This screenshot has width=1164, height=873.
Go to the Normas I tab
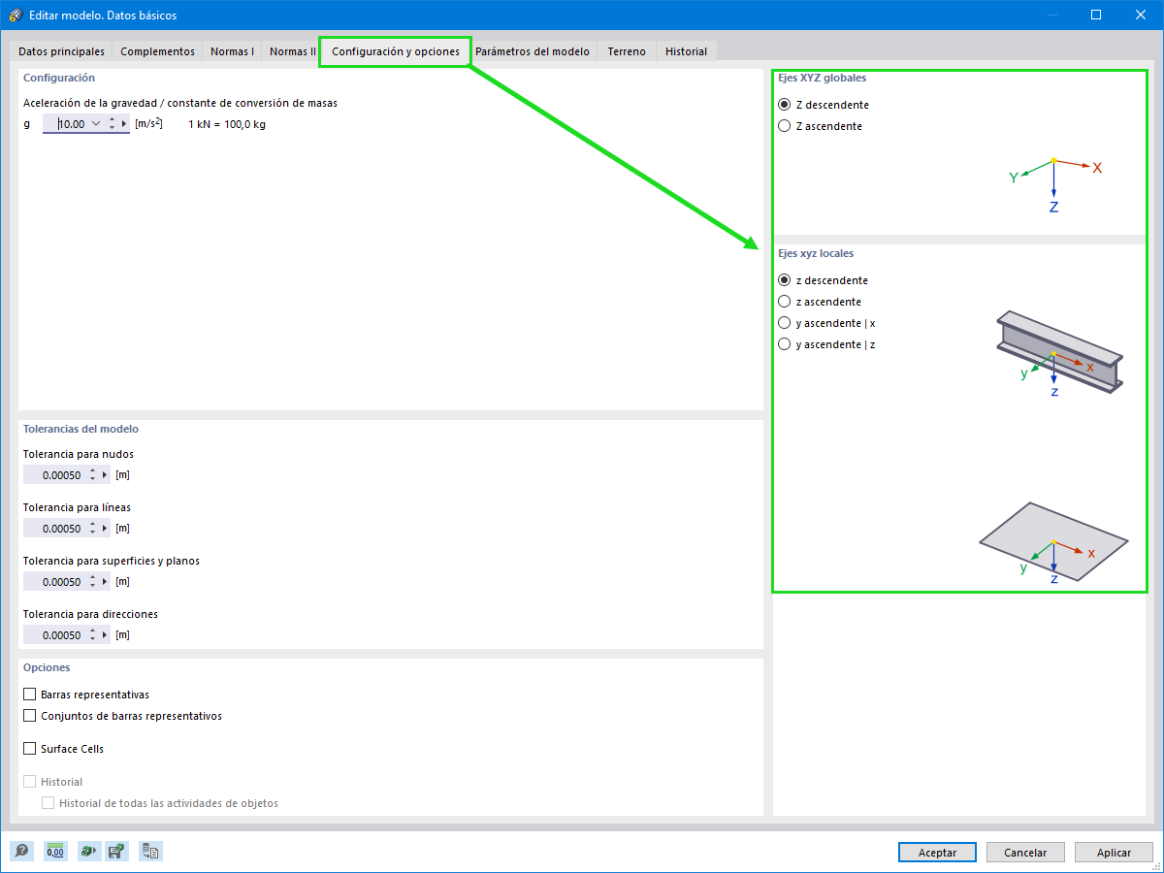click(232, 51)
